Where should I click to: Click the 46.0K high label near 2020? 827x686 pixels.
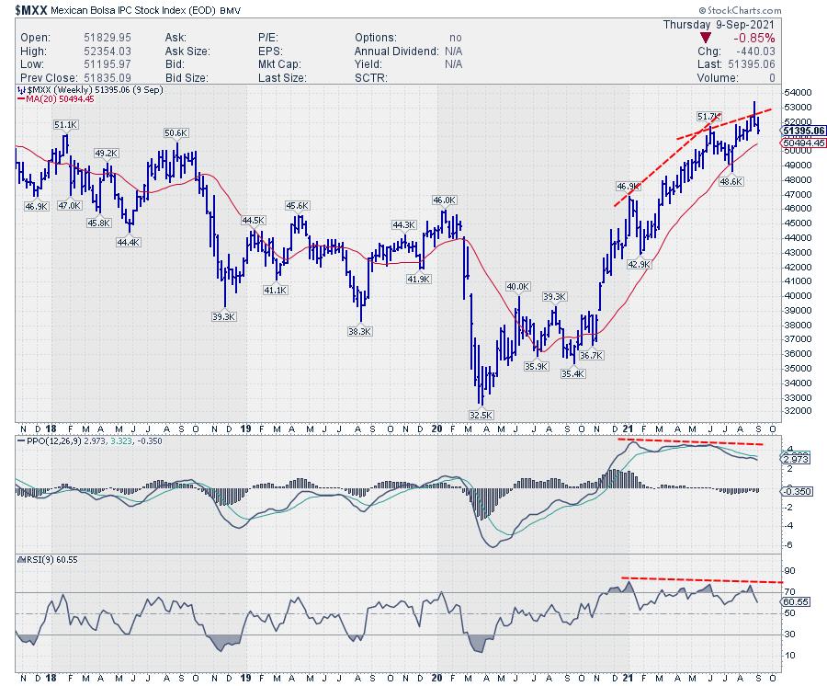(x=445, y=200)
